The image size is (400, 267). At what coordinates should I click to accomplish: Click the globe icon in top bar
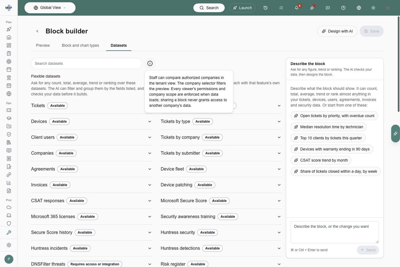[x=359, y=8]
